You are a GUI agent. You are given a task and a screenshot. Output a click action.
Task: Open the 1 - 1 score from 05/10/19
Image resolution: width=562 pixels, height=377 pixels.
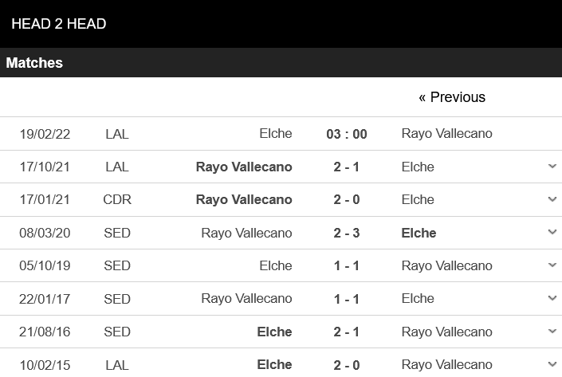click(346, 266)
